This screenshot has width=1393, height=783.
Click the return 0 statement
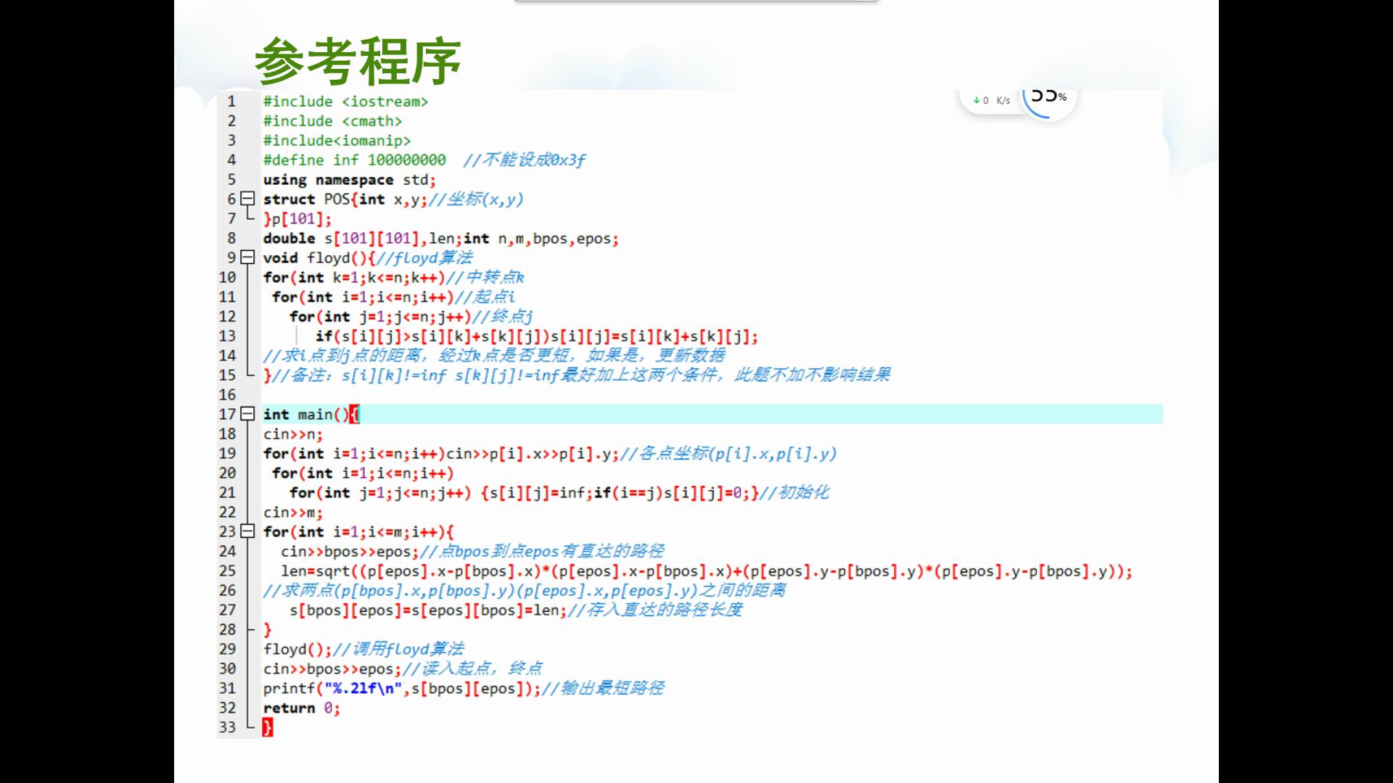300,708
